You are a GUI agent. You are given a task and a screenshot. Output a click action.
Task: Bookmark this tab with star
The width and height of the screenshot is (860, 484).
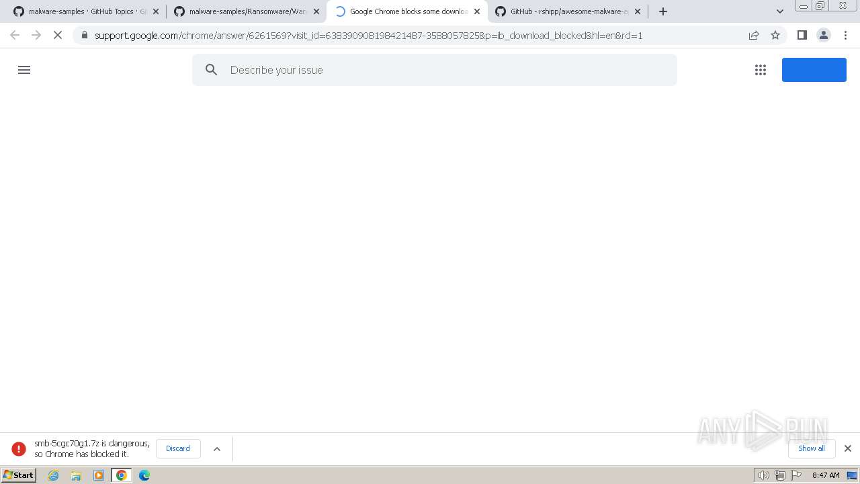[775, 35]
